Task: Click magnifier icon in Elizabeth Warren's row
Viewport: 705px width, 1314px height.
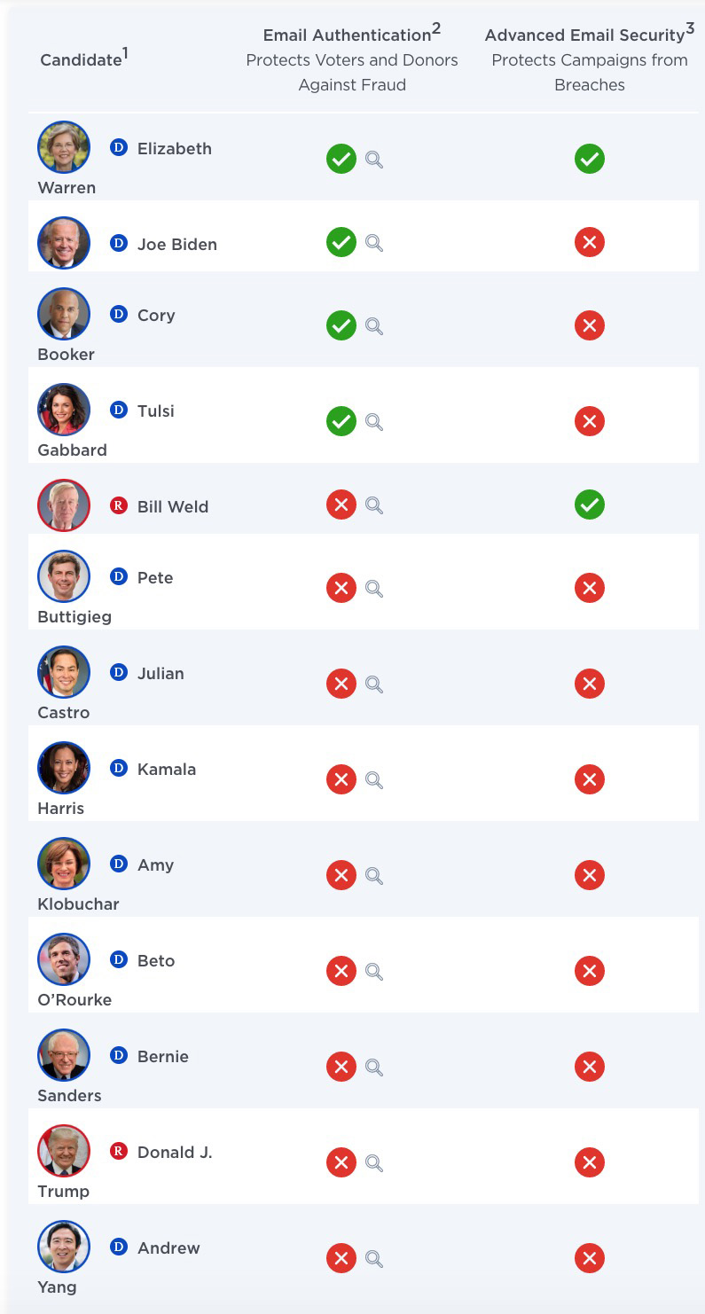Action: click(x=374, y=160)
